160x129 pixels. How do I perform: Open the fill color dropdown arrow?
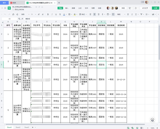(77, 14)
